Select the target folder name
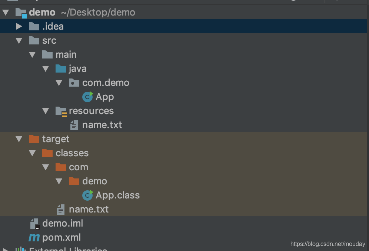Screen dimensions: 369x251 pos(56,139)
